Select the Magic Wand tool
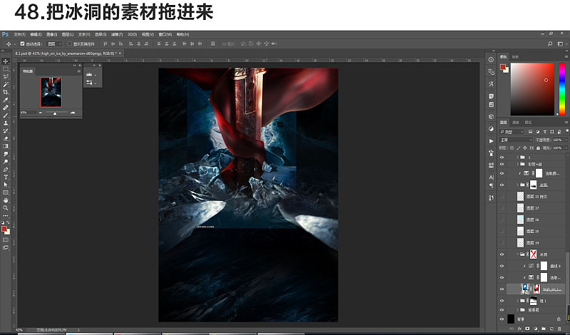570x335 pixels. tap(6, 84)
